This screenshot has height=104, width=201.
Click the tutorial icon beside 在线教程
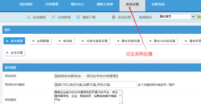point(53,17)
